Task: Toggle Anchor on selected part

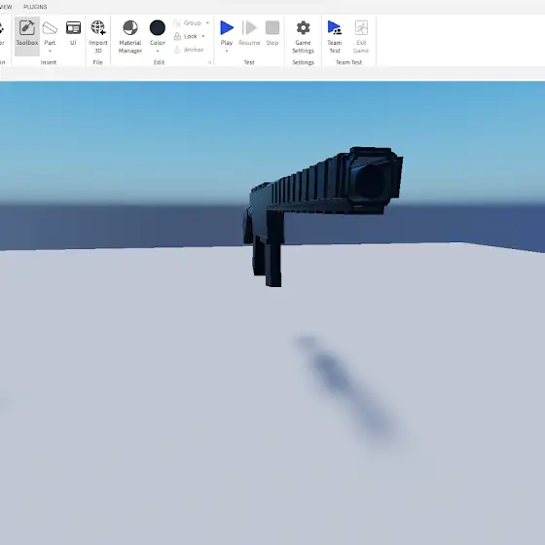Action: (189, 50)
